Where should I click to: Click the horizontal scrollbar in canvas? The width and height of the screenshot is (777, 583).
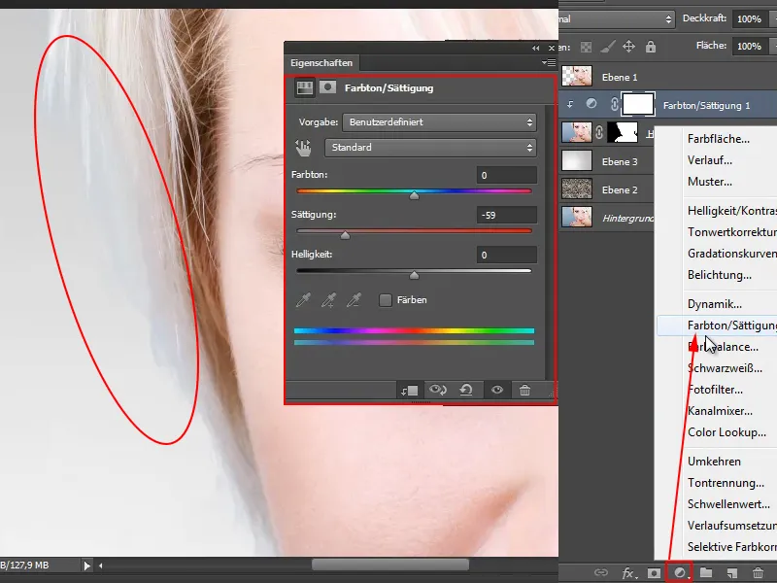tap(390, 566)
